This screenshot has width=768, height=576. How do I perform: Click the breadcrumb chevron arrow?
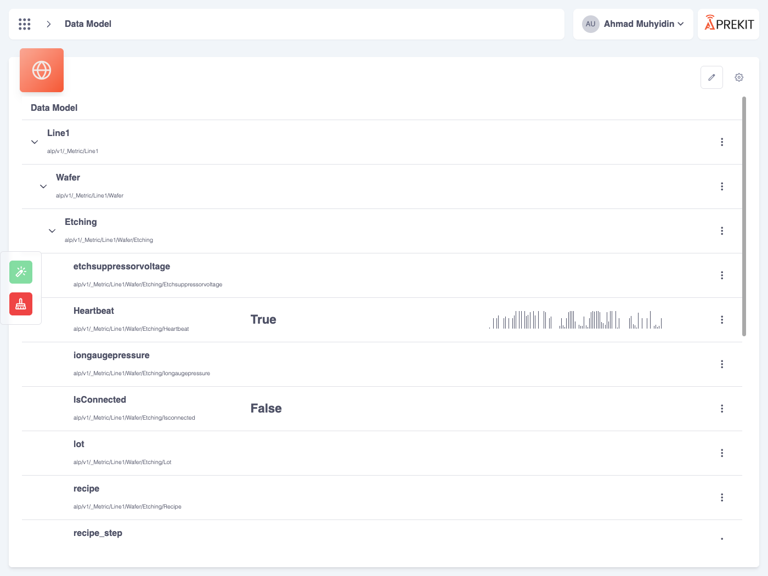[49, 24]
